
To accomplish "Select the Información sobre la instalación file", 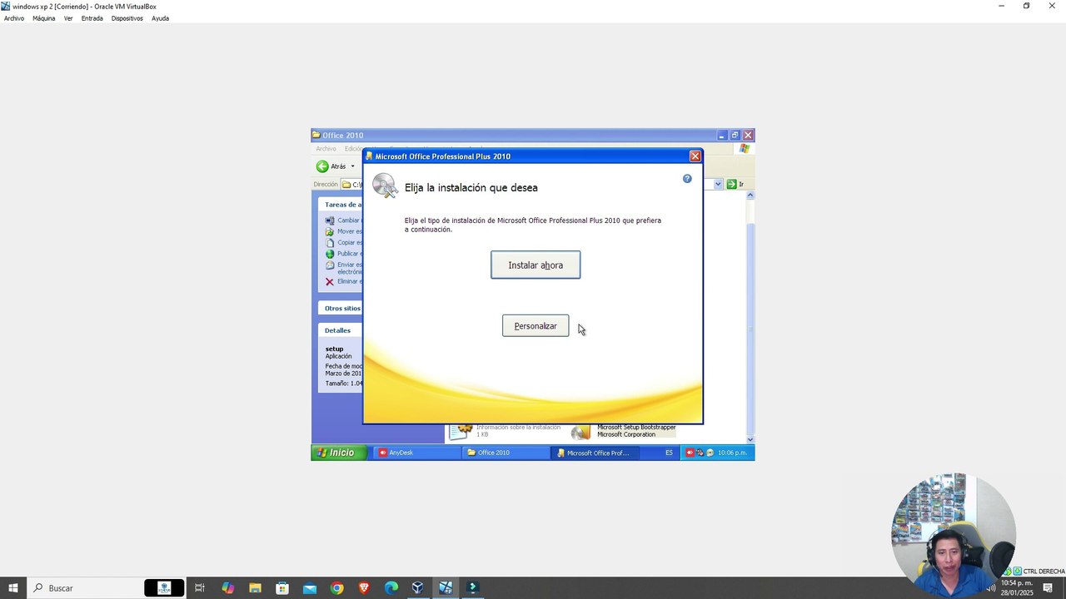I will click(x=506, y=431).
